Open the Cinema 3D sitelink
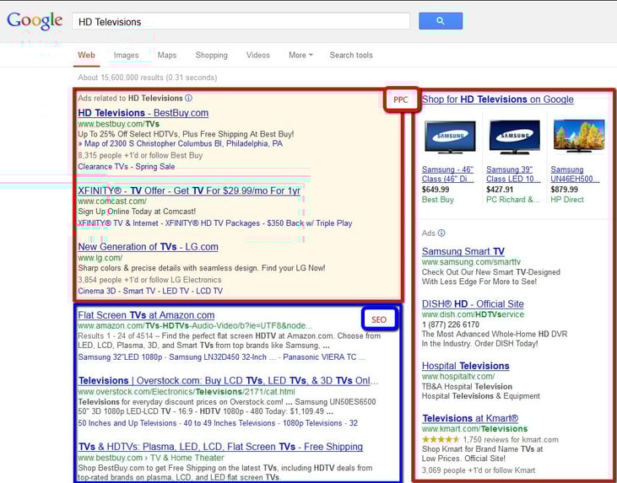 coord(97,291)
